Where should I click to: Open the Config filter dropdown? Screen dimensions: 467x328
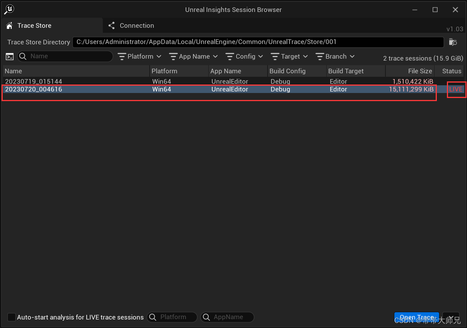245,56
